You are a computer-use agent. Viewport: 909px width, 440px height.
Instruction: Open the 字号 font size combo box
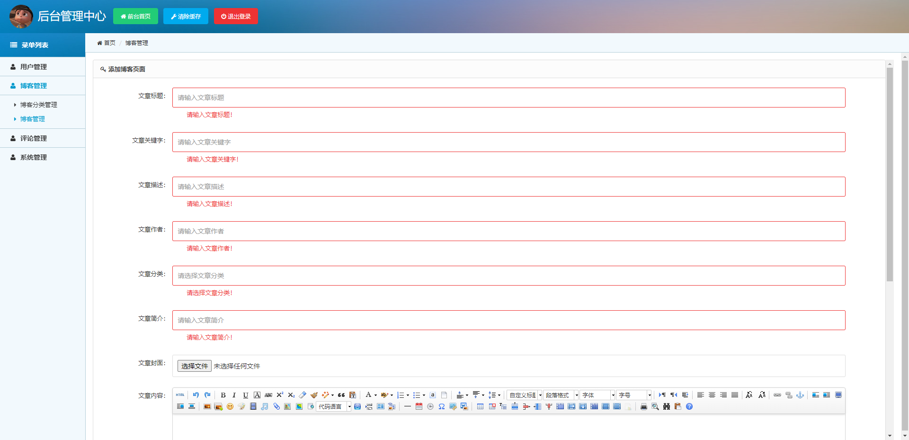click(634, 395)
